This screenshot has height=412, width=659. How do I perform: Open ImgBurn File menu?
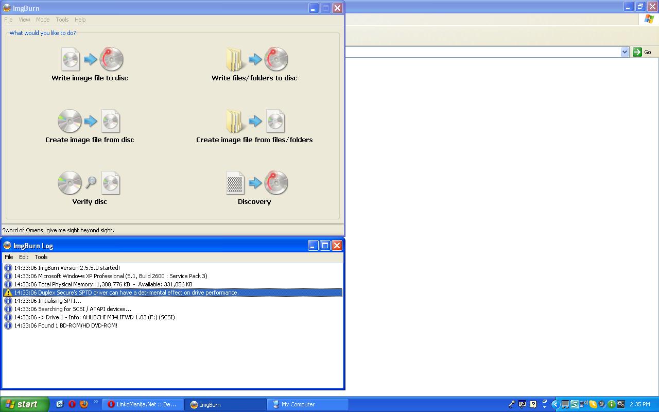[8, 20]
